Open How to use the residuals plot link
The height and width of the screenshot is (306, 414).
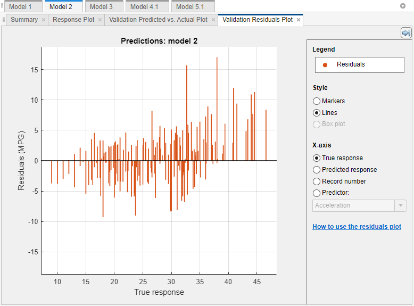pos(357,227)
